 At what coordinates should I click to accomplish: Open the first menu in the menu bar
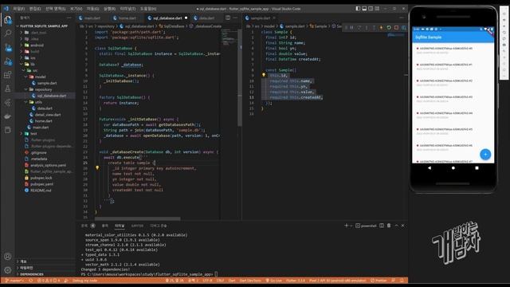18,9
